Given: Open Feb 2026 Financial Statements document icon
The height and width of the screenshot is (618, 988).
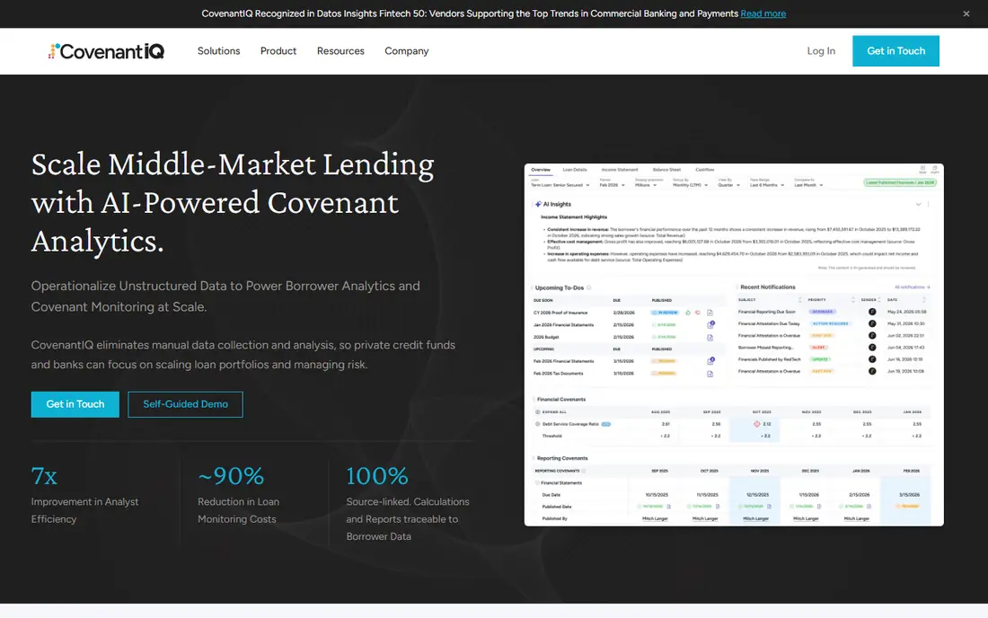Looking at the screenshot, I should click(x=710, y=362).
